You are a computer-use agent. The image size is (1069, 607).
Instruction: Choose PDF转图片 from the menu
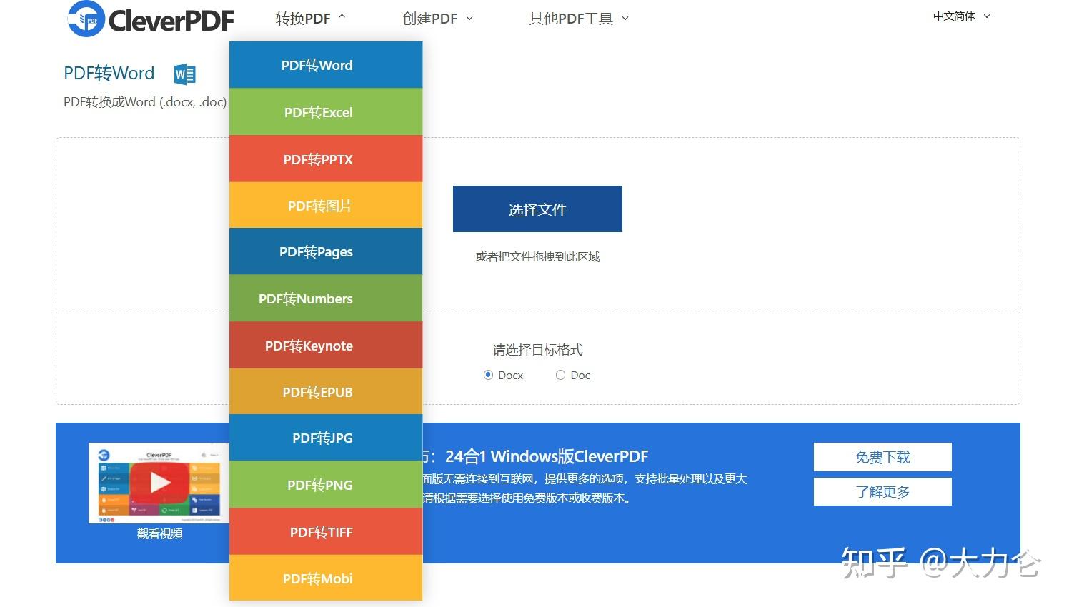click(x=326, y=206)
